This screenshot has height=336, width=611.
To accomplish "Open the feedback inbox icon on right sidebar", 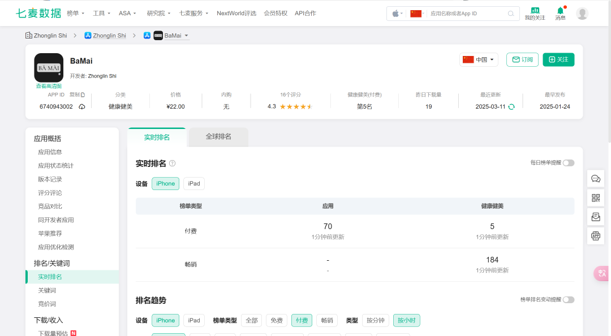I will 596,217.
